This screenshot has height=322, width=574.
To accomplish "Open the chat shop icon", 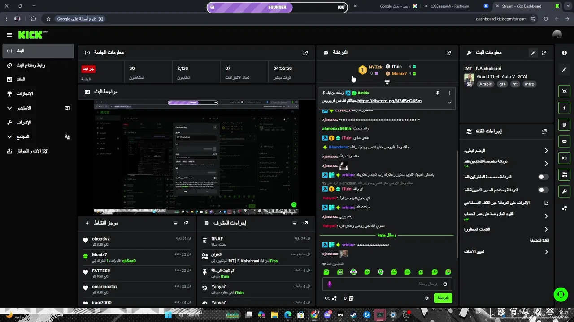I will 351,298.
